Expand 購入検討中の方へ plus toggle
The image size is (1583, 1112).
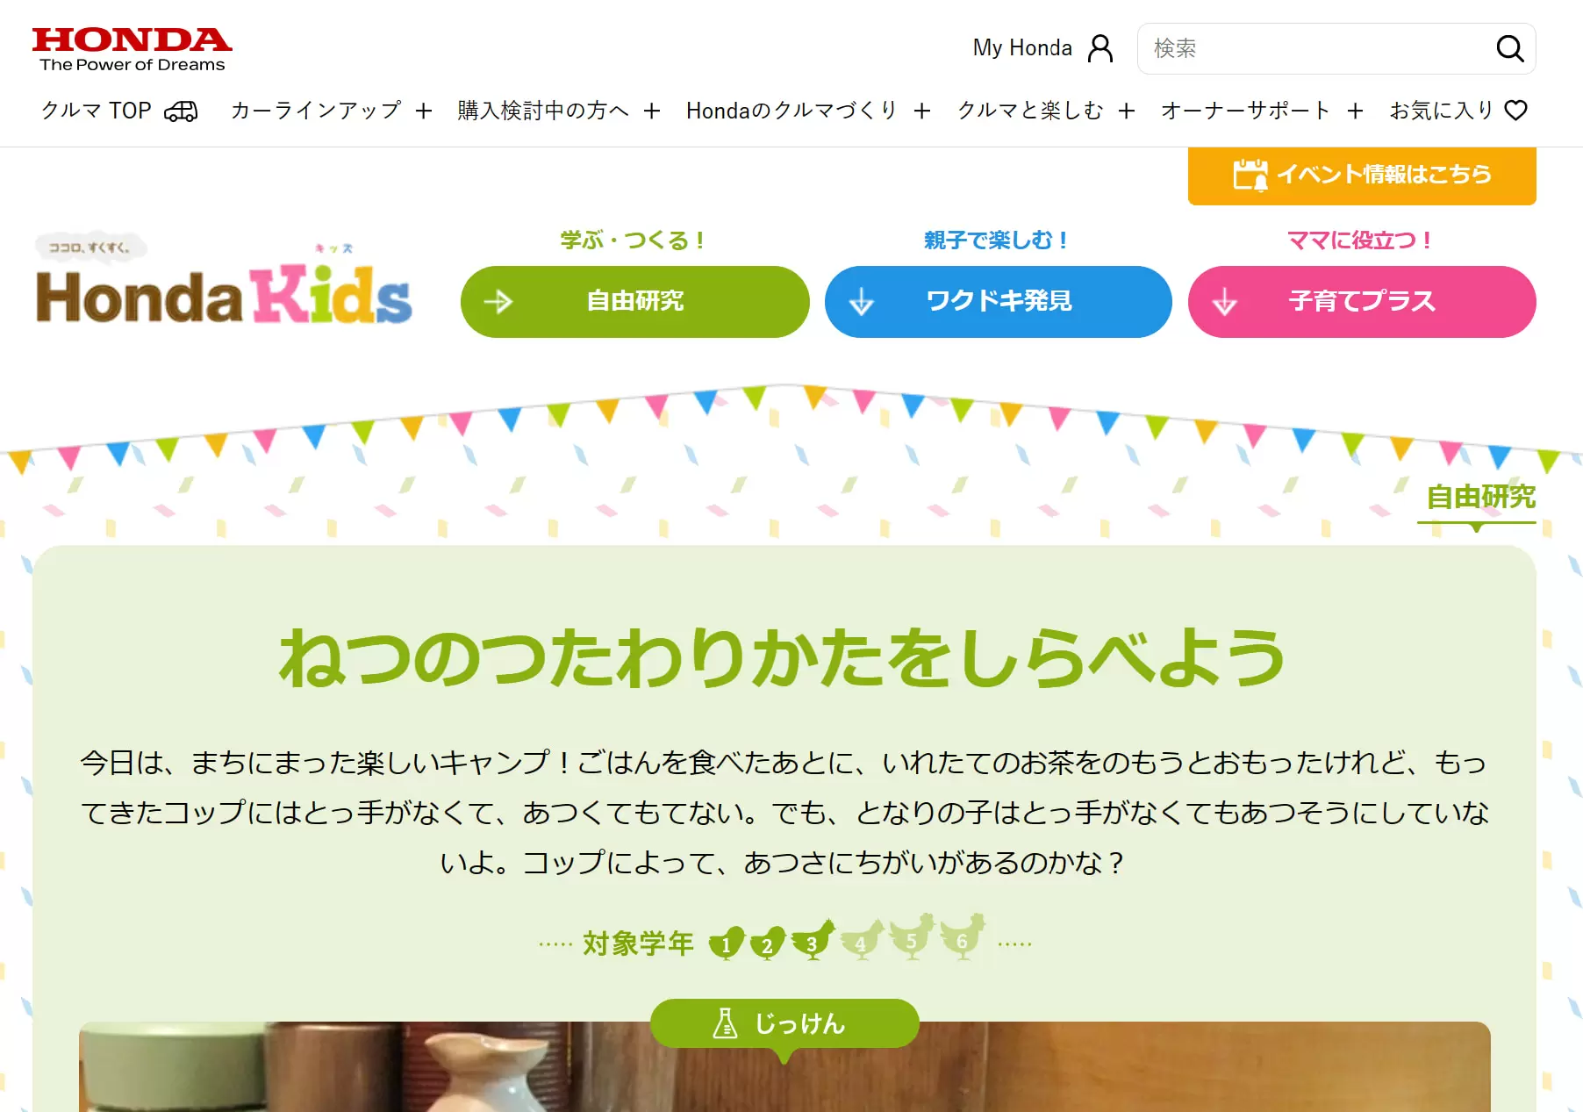click(x=652, y=111)
